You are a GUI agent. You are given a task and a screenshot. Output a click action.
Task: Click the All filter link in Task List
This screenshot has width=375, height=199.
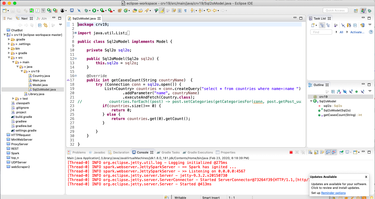click(341, 32)
